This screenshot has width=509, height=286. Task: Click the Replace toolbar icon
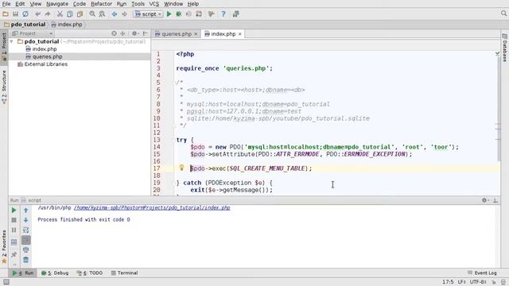point(102,14)
